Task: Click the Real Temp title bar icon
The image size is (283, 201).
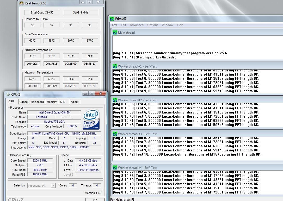Action: 21,3
